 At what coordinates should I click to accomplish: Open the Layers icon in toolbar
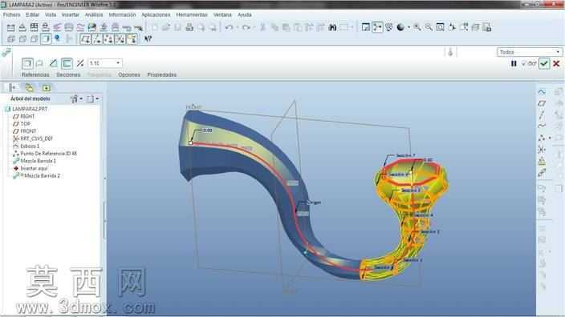click(x=476, y=27)
